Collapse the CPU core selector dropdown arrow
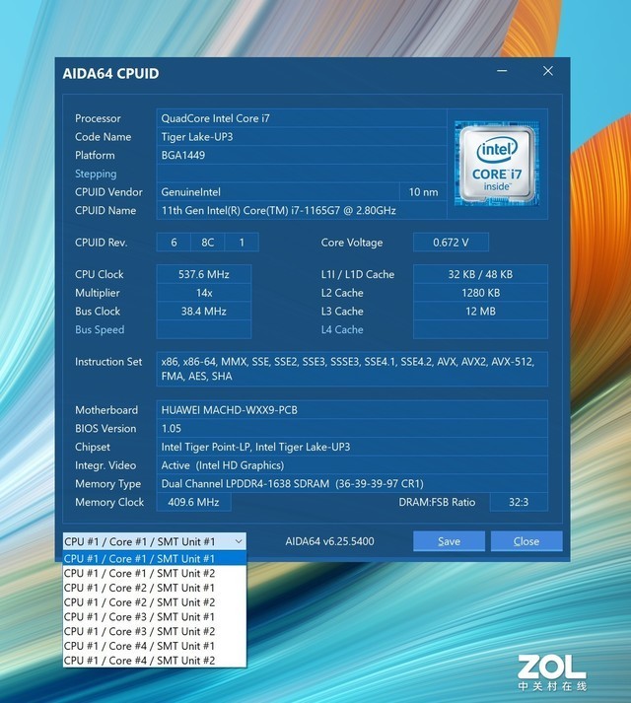Screen dimensions: 631x703 (x=239, y=541)
